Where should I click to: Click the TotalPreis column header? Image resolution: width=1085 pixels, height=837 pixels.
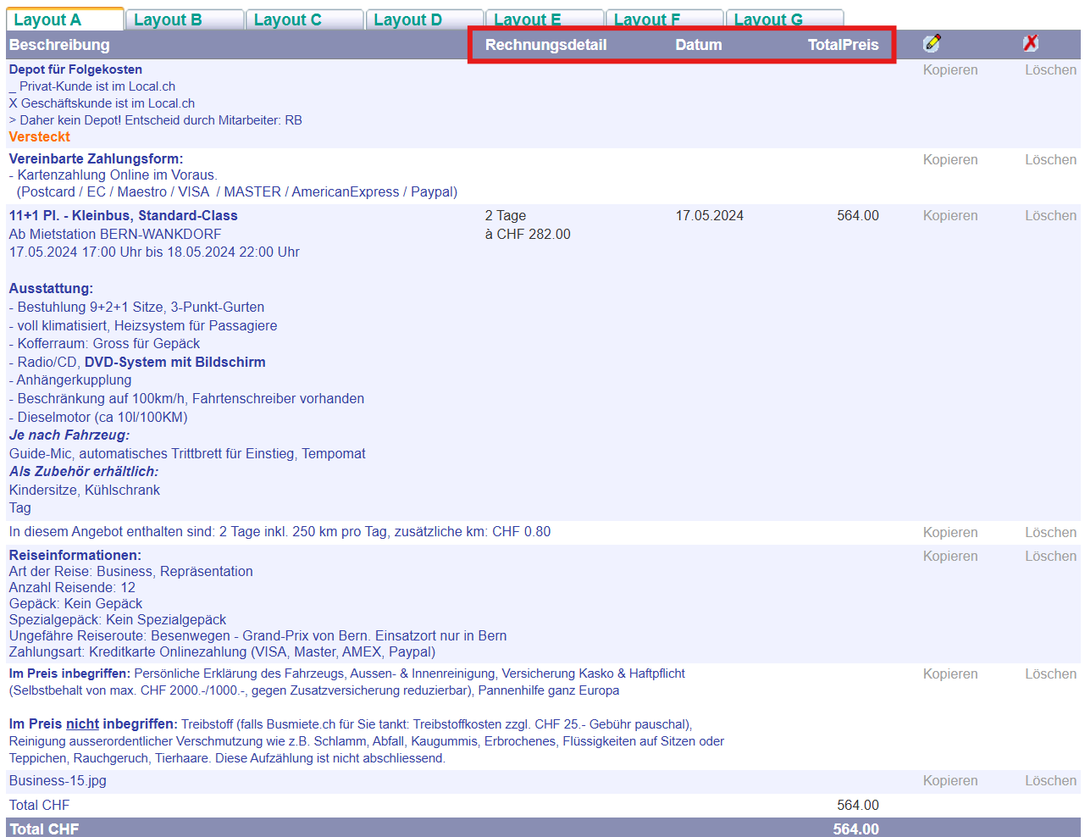coord(843,45)
